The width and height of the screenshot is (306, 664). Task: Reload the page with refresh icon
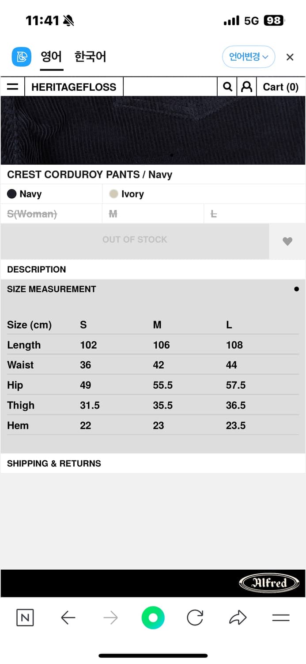point(195,618)
